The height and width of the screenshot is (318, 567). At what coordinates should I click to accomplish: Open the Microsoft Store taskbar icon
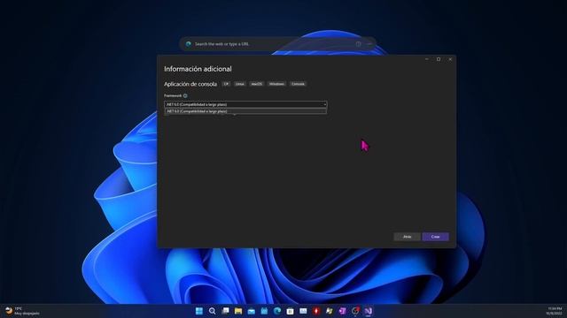291,311
